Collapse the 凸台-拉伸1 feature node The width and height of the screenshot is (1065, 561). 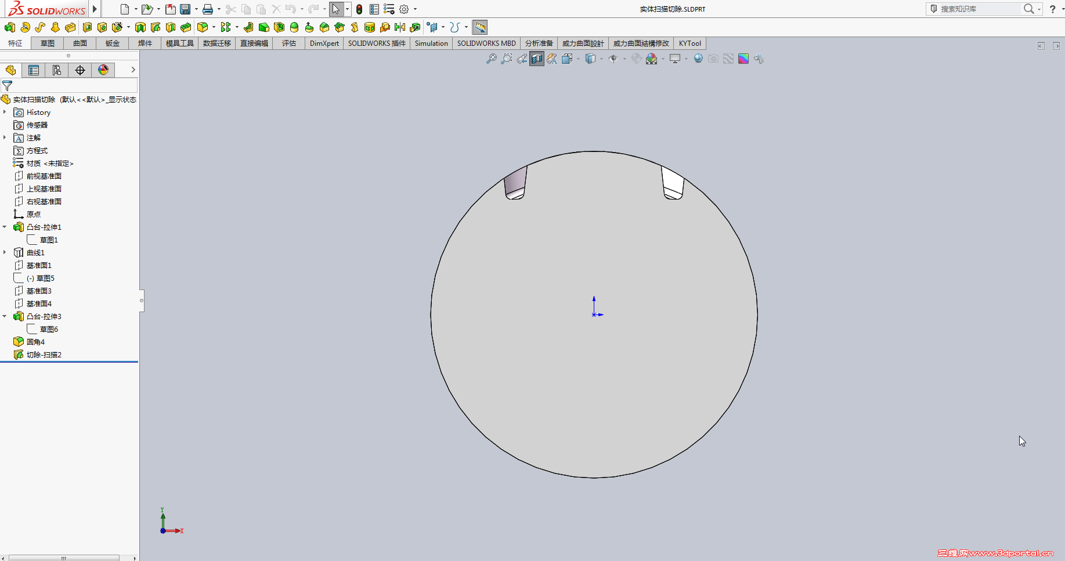[x=5, y=227]
